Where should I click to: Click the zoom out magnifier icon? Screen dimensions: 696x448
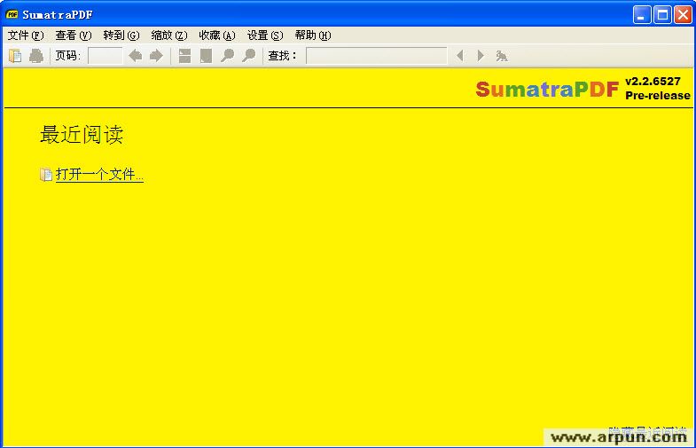[227, 56]
